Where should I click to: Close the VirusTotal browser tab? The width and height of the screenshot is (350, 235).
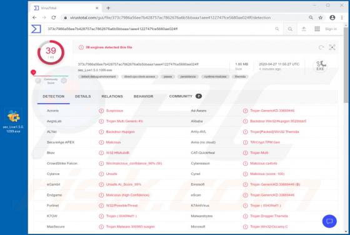[x=97, y=8]
